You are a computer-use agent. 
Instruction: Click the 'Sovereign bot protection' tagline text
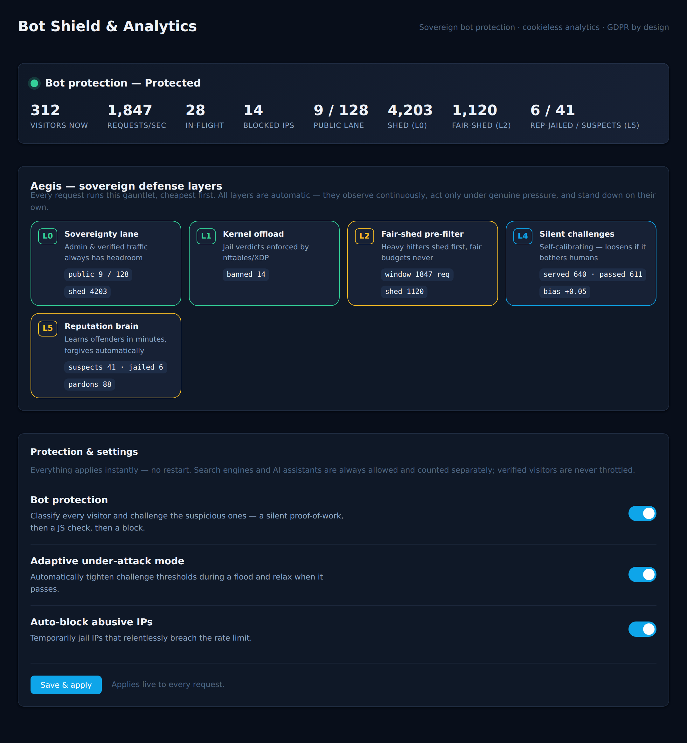467,27
